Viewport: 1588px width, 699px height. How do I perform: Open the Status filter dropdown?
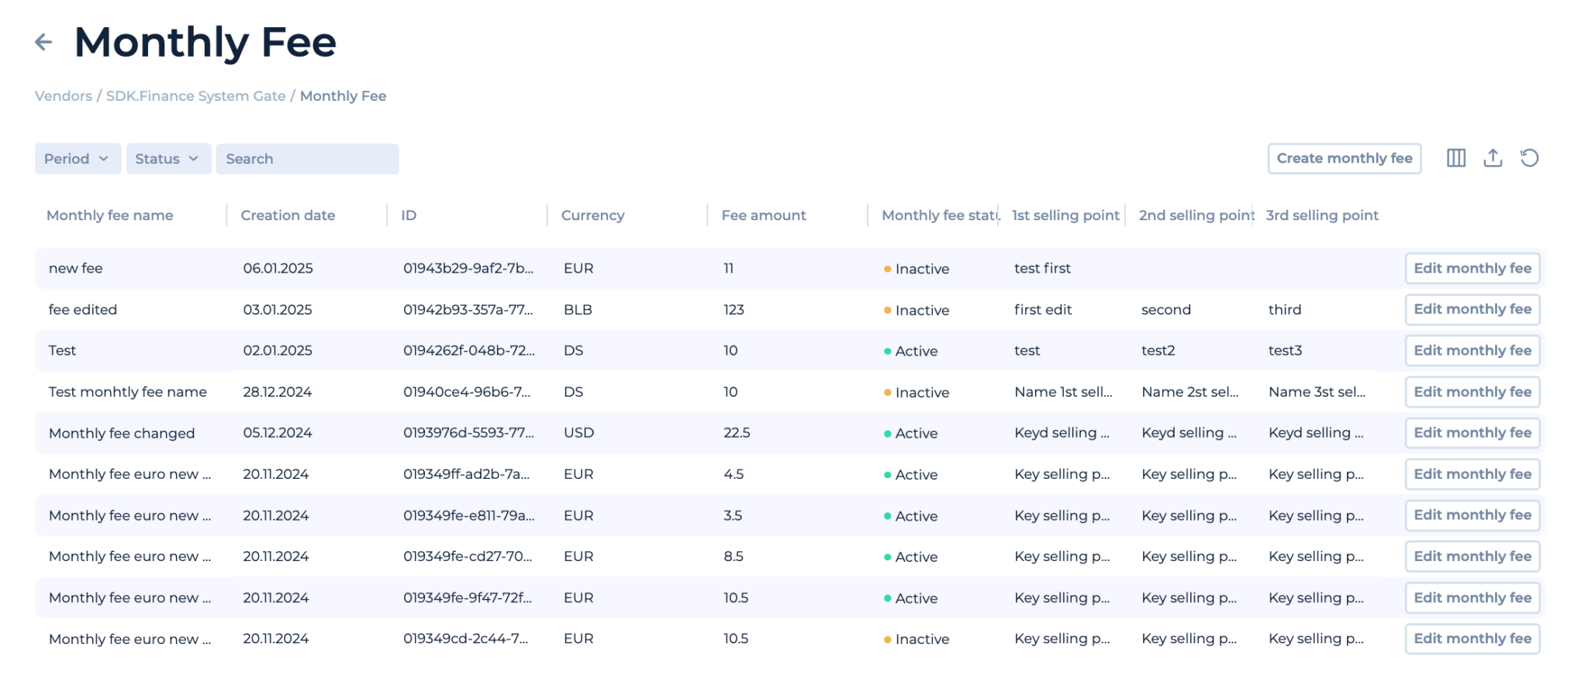point(167,158)
